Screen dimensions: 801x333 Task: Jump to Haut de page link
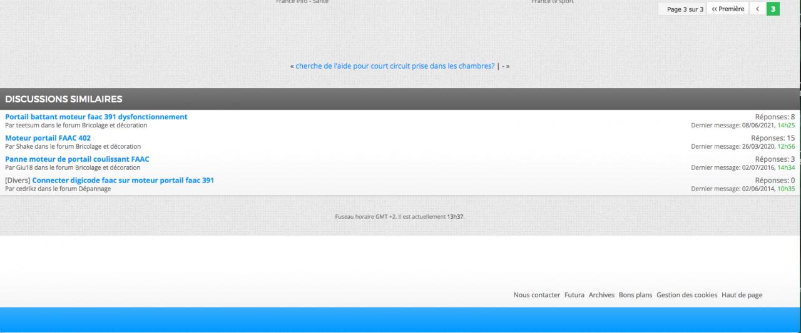pyautogui.click(x=742, y=295)
